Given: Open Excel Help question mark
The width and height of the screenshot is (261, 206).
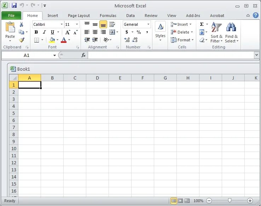Looking at the screenshot, I should tap(255, 16).
